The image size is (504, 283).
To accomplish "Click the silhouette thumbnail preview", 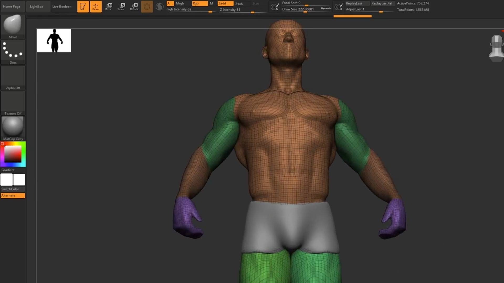I will point(54,41).
